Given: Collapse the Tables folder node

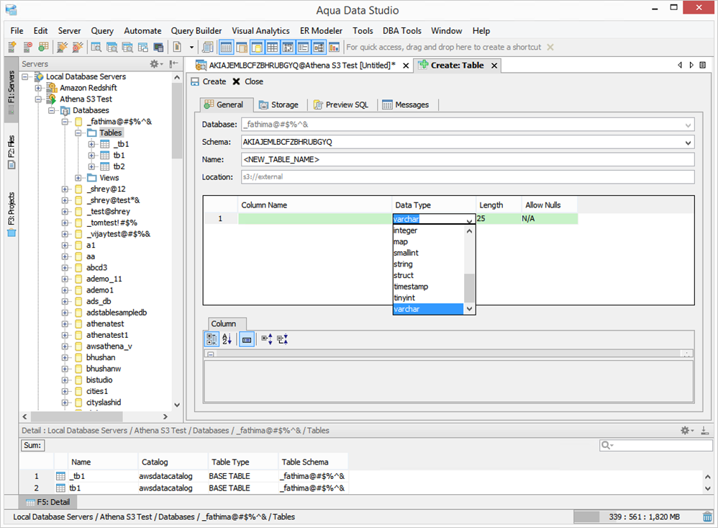Looking at the screenshot, I should [x=78, y=133].
